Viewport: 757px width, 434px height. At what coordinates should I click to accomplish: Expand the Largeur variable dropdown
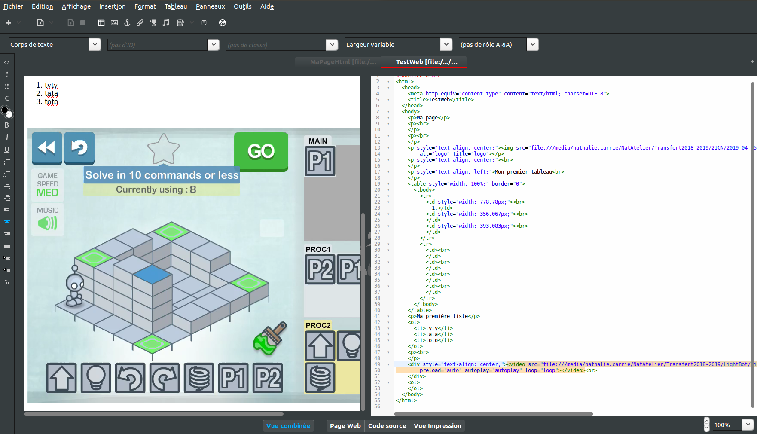pos(446,45)
